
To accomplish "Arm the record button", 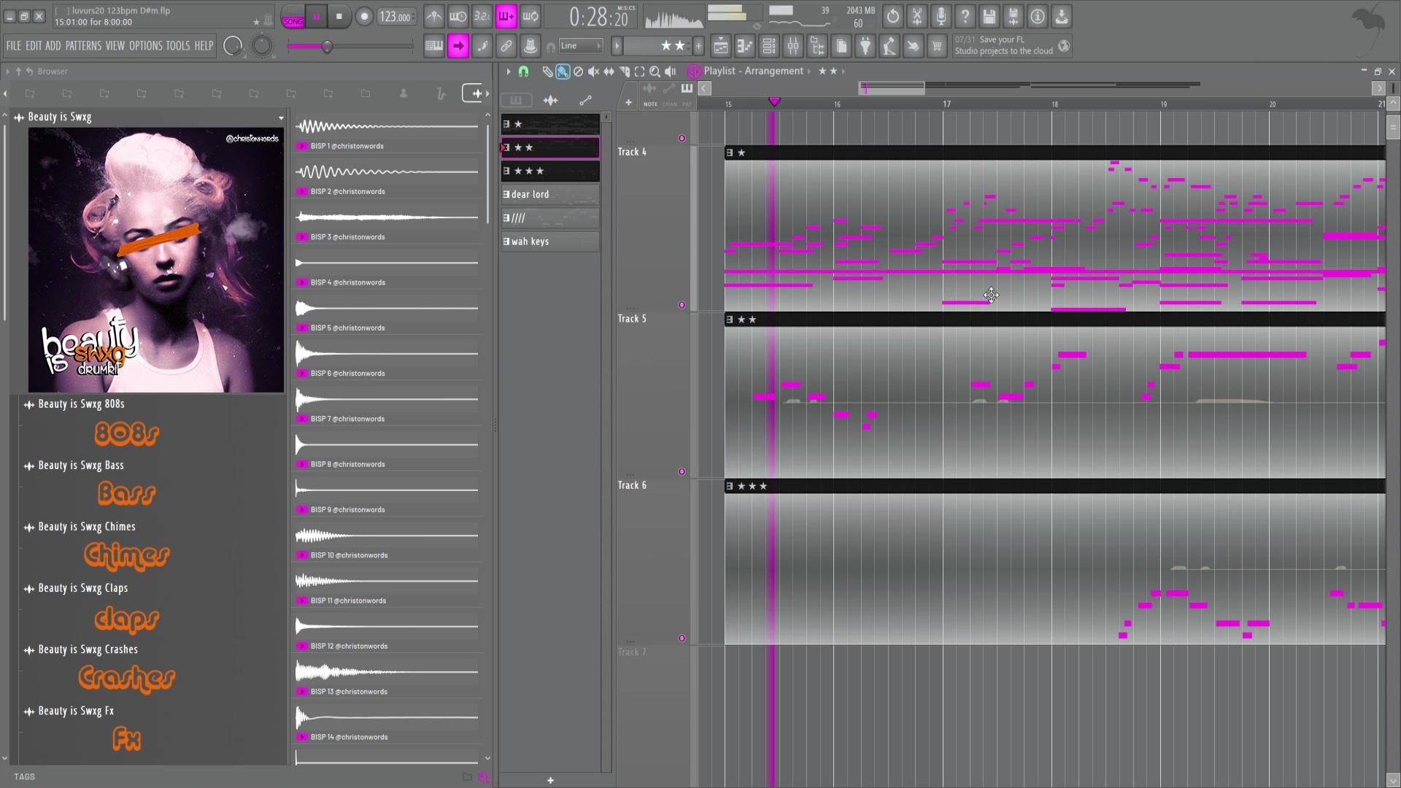I will [x=364, y=16].
